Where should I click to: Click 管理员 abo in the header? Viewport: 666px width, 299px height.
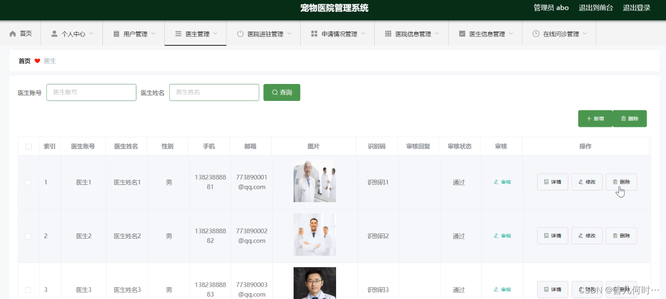[x=551, y=8]
